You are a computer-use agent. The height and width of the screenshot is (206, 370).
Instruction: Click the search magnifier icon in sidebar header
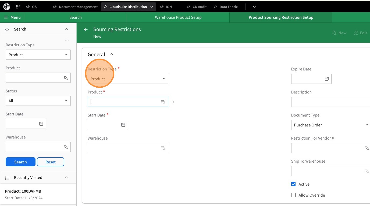pyautogui.click(x=7, y=29)
